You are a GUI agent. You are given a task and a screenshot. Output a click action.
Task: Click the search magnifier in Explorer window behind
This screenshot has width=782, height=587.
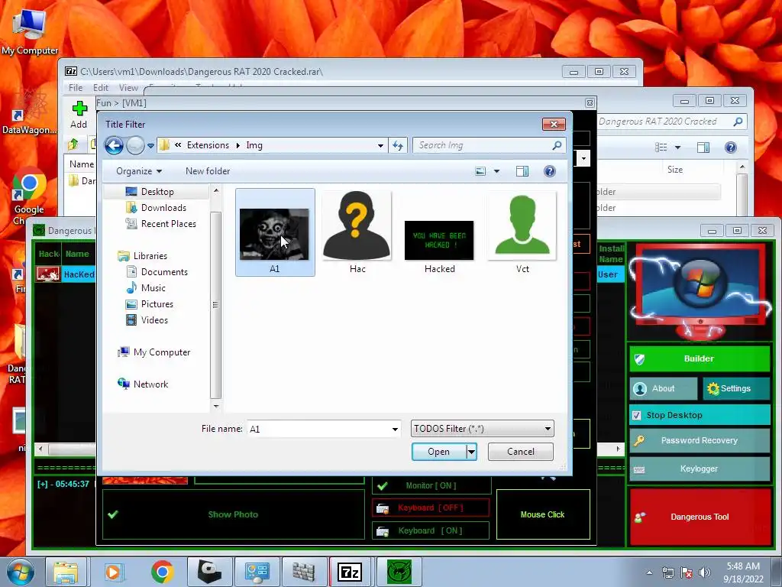click(x=738, y=122)
